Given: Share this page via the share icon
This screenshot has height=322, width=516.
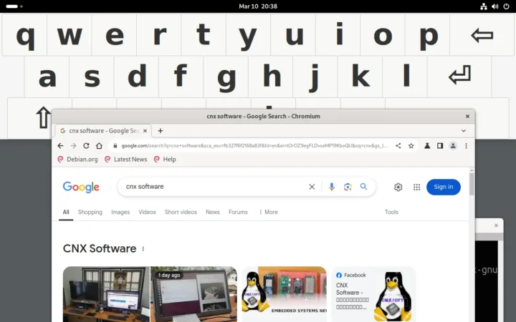Looking at the screenshot, I should point(398,145).
